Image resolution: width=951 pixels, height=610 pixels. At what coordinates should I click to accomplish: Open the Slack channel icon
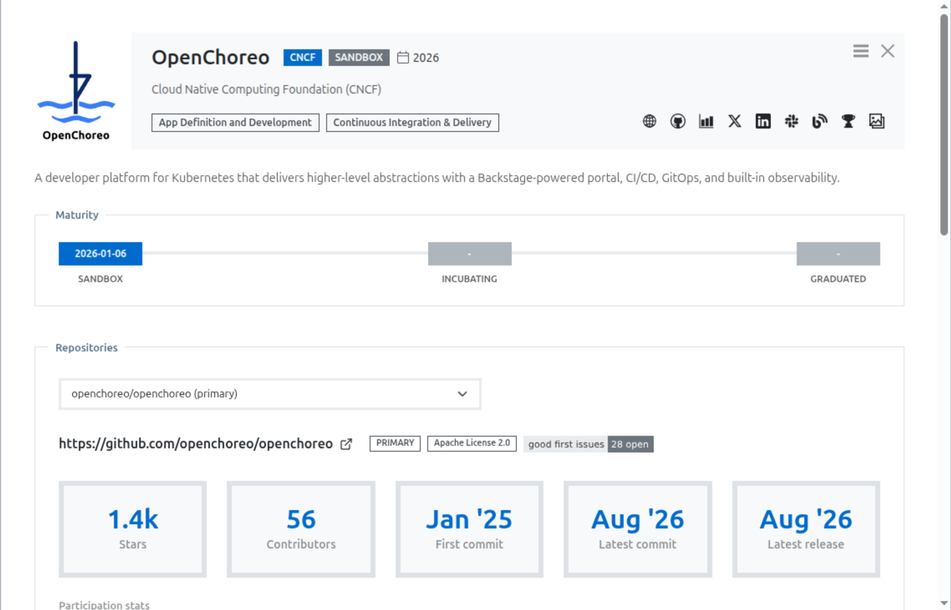[x=791, y=121]
